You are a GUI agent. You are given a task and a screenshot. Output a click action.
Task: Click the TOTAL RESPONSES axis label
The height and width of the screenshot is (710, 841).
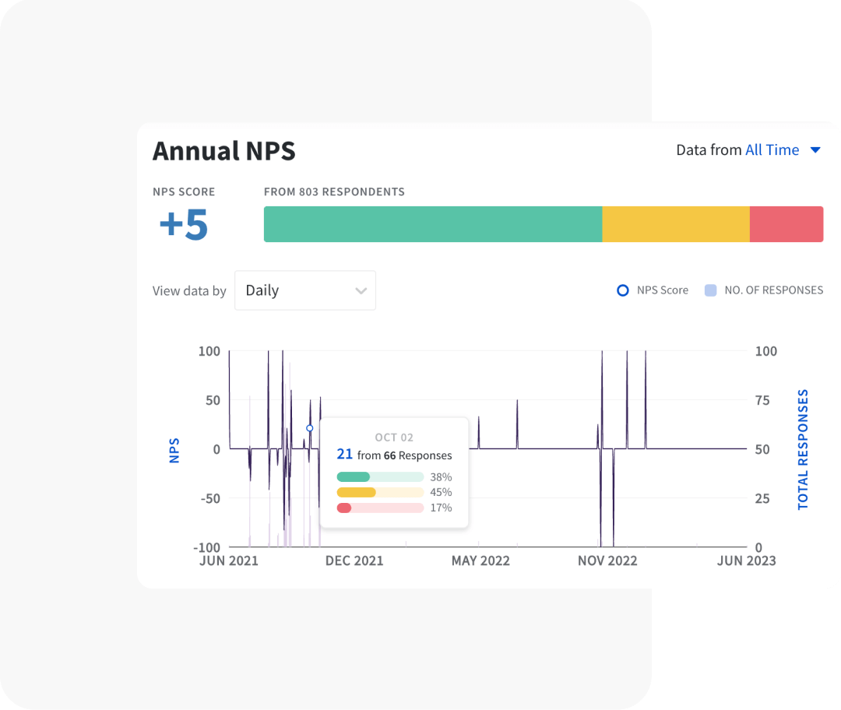[x=803, y=445]
